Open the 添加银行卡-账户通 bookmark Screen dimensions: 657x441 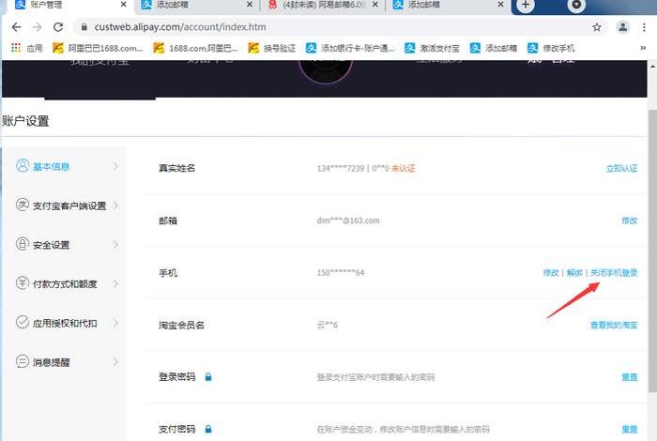click(x=350, y=48)
